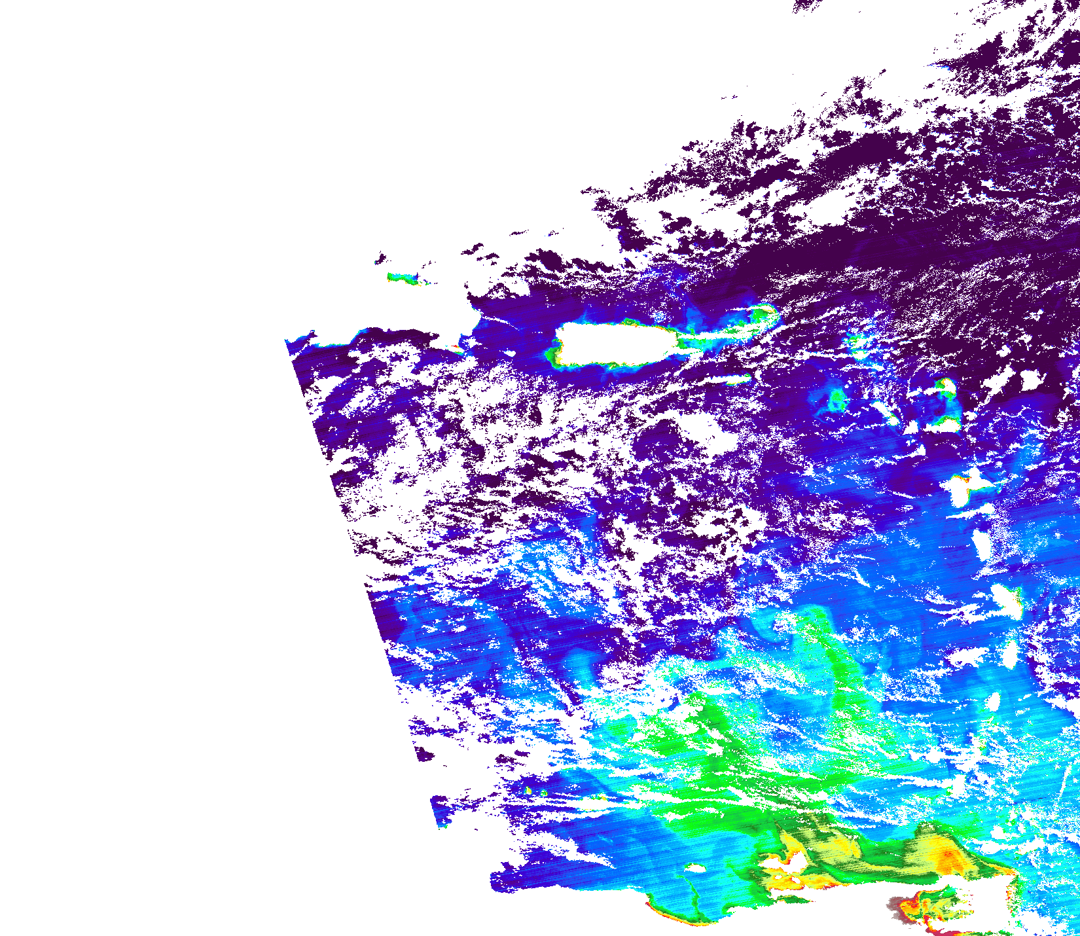Pick the green circular eddy east of main island

pyautogui.click(x=836, y=399)
